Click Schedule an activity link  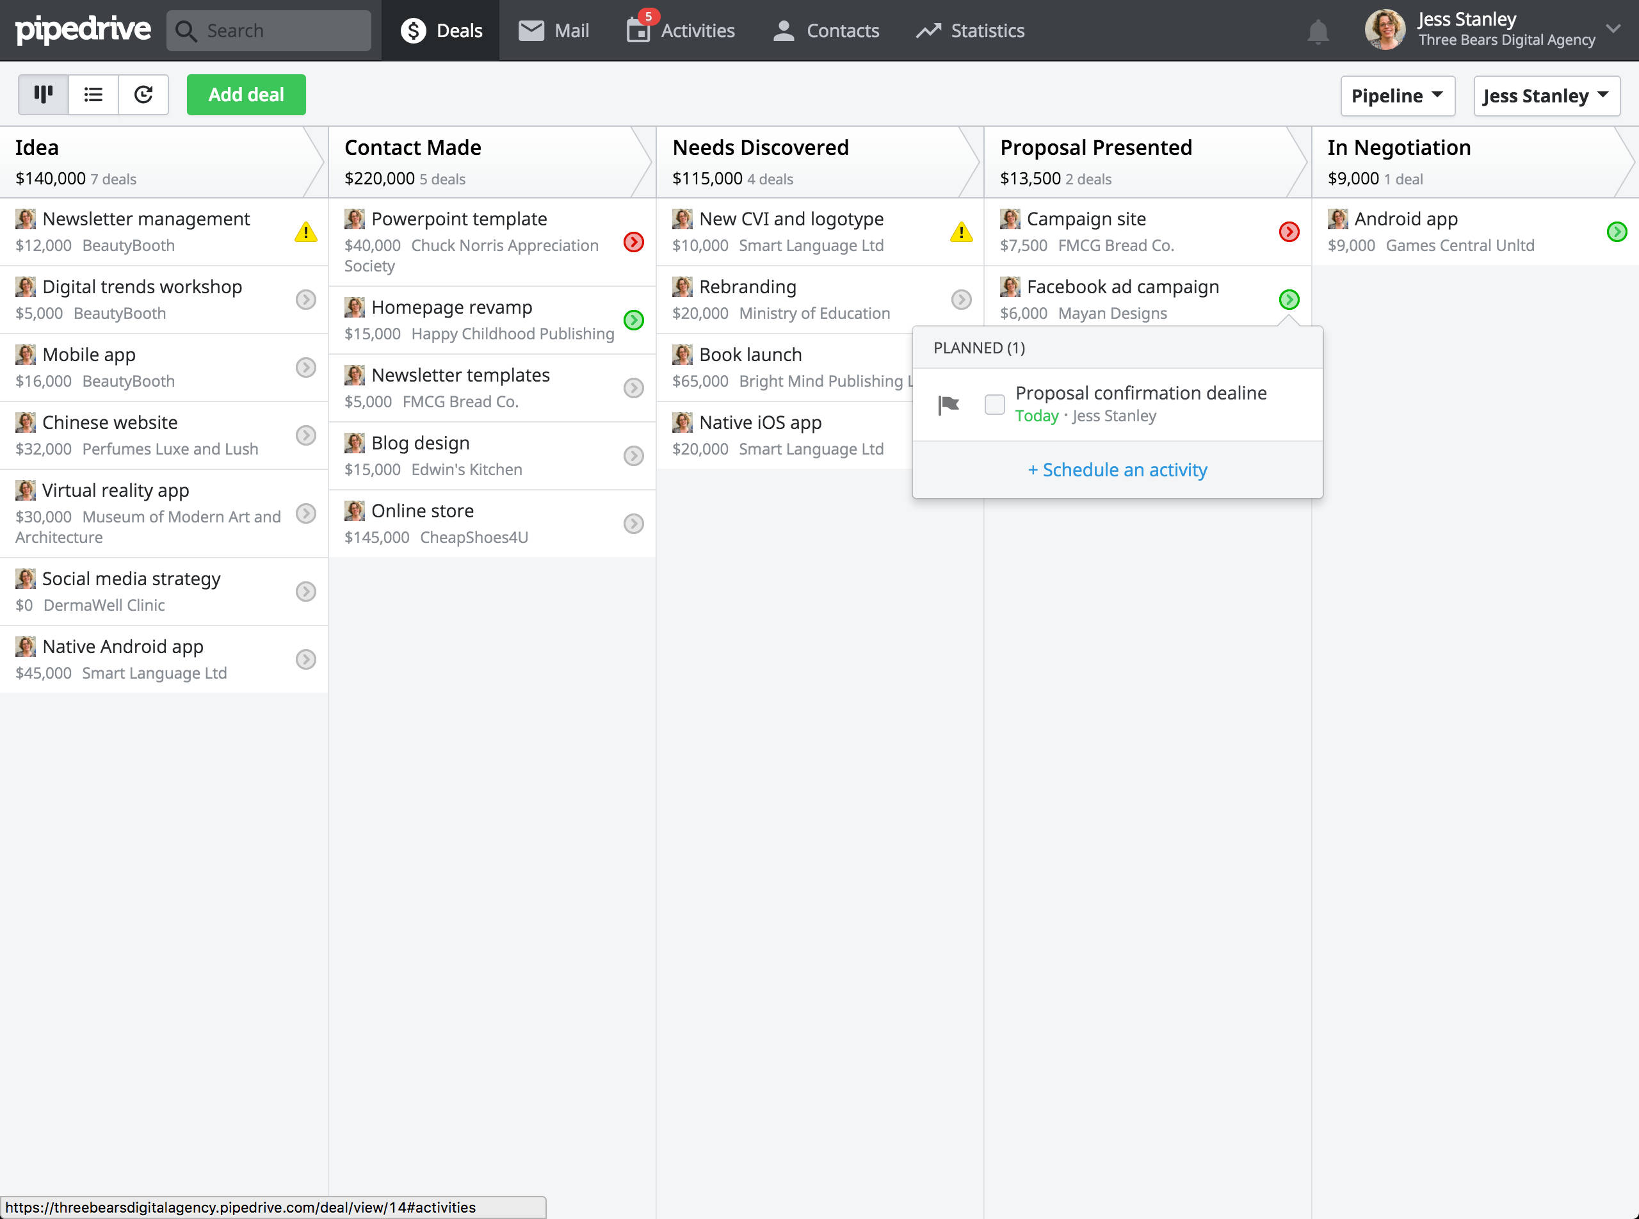point(1117,469)
